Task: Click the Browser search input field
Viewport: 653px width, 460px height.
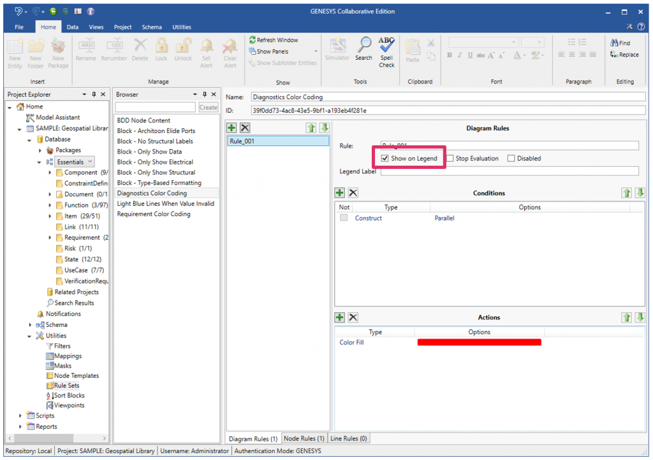Action: pyautogui.click(x=156, y=107)
